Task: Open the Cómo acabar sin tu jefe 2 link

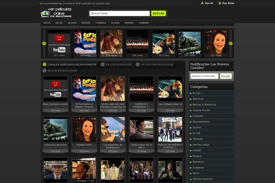Action: click(x=142, y=146)
